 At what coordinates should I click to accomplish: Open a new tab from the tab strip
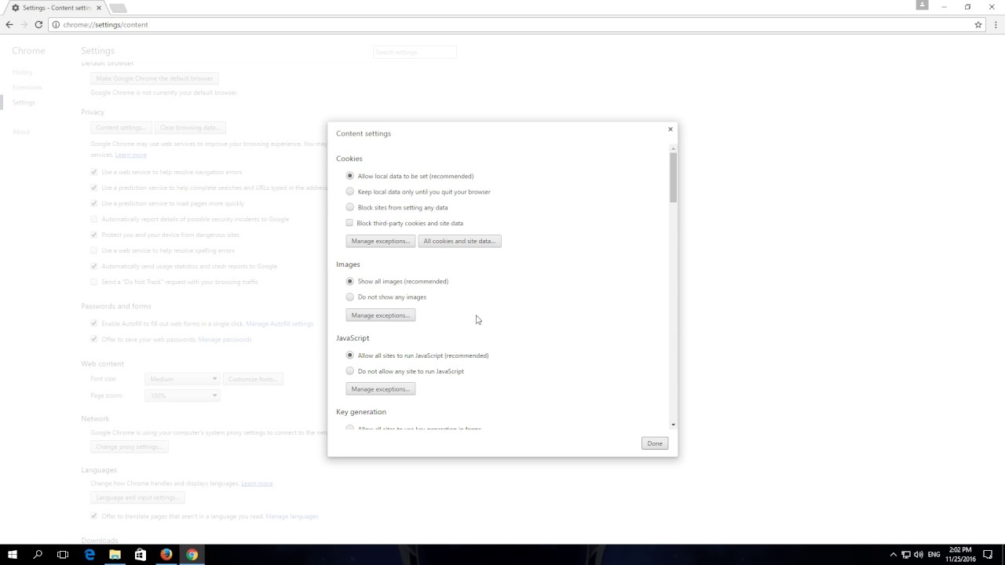pyautogui.click(x=118, y=8)
